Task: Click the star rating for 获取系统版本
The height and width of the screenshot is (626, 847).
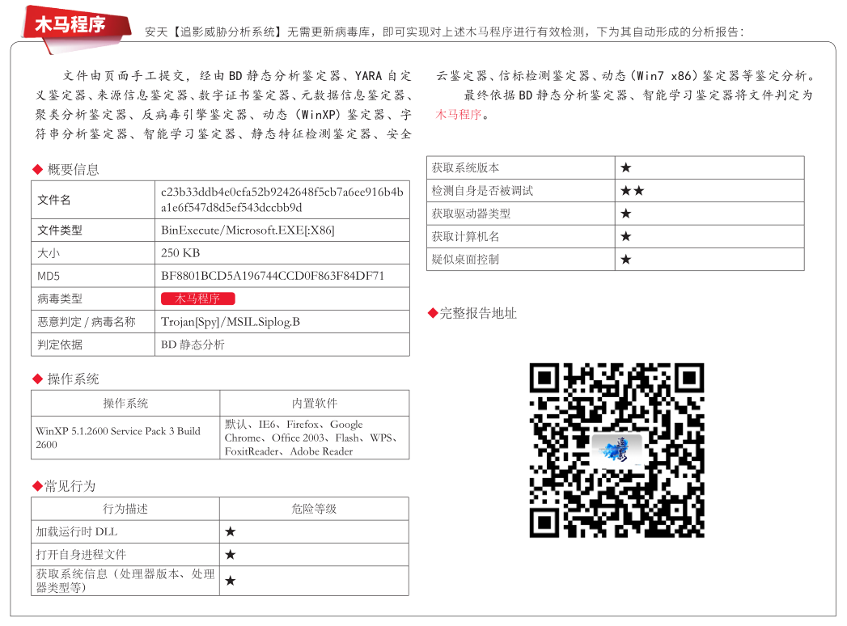Action: pyautogui.click(x=626, y=168)
